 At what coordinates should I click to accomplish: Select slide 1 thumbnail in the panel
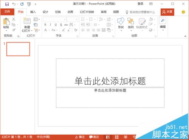(18, 49)
